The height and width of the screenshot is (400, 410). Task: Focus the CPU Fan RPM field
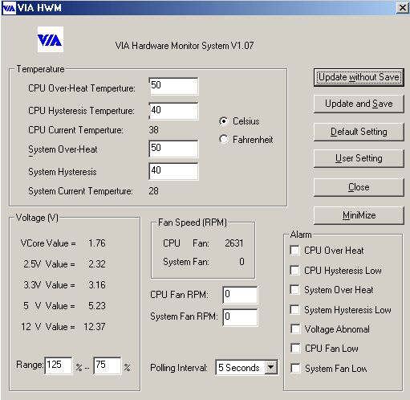[240, 295]
